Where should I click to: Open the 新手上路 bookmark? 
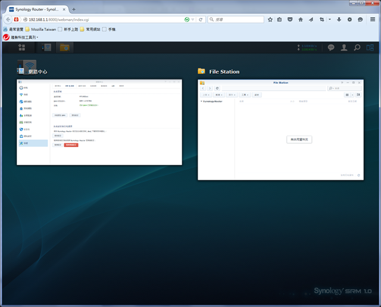(68, 29)
